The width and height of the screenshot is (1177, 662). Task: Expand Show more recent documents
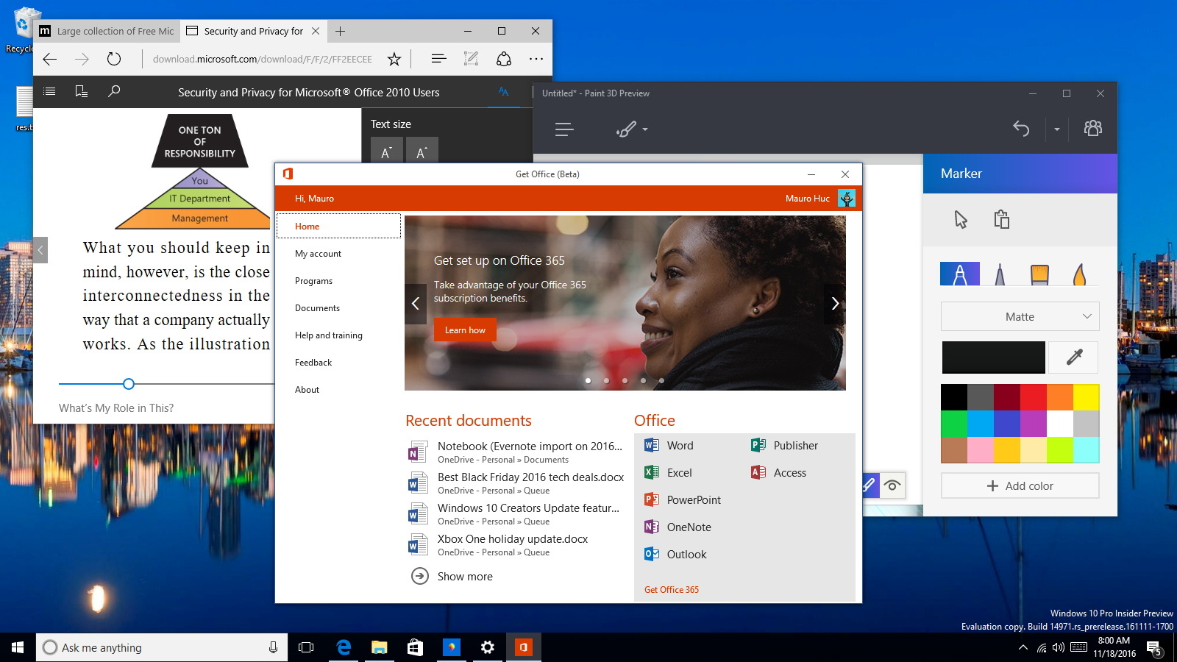tap(452, 576)
